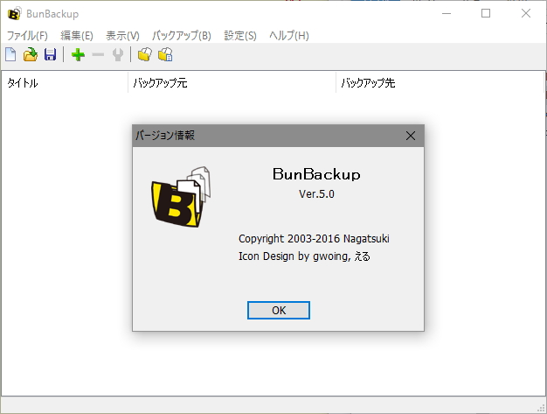This screenshot has height=414, width=547.
Task: Open the 編集(E) menu
Action: 76,36
